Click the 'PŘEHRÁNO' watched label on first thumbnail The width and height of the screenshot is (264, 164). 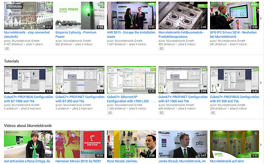point(15,6)
